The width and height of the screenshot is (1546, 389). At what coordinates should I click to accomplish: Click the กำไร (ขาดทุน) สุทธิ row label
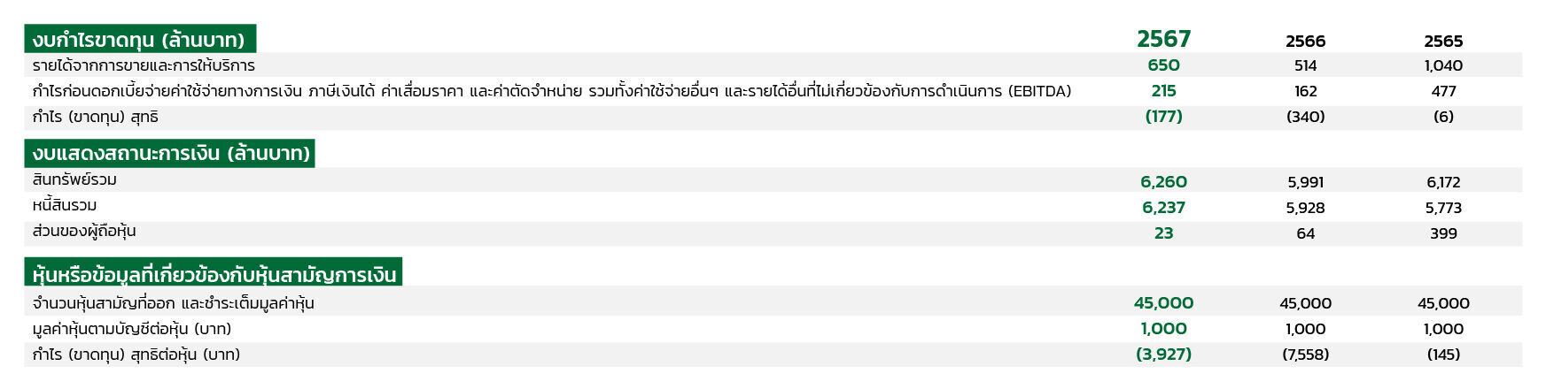tap(96, 117)
